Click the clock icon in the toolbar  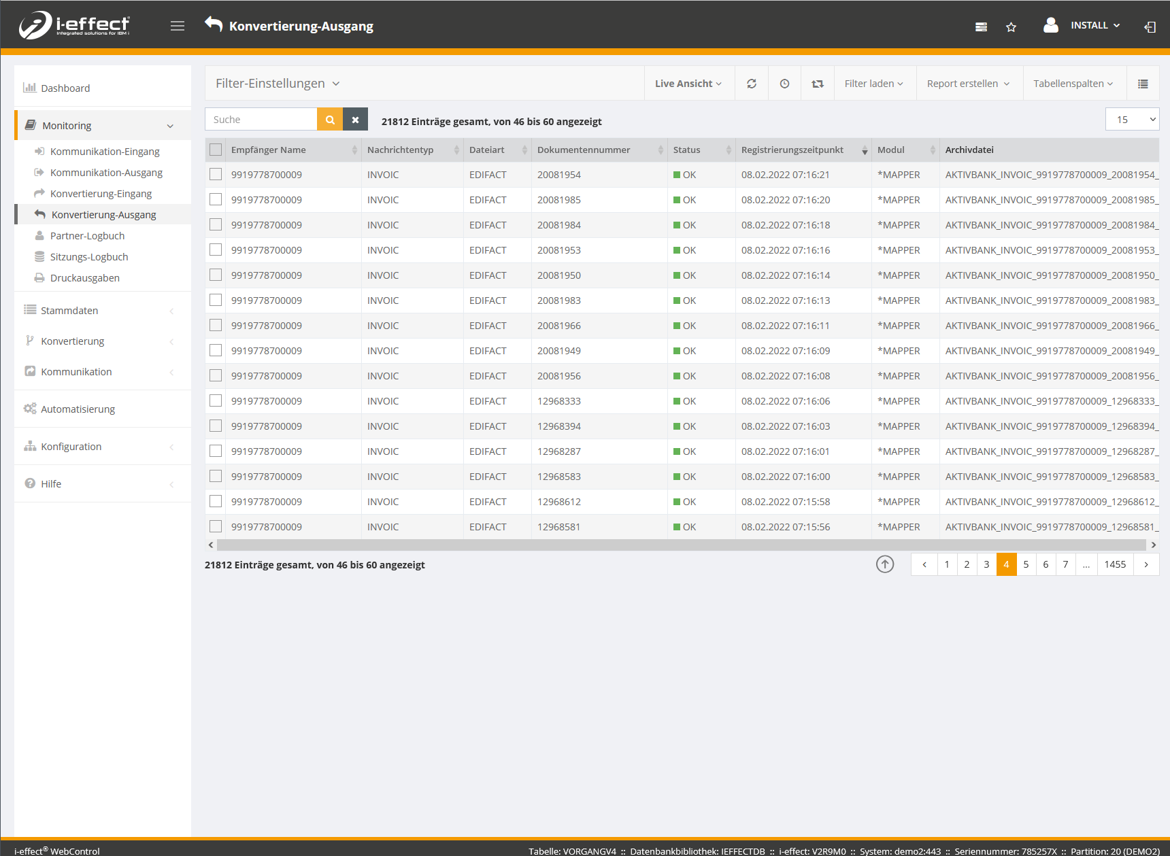pyautogui.click(x=784, y=84)
